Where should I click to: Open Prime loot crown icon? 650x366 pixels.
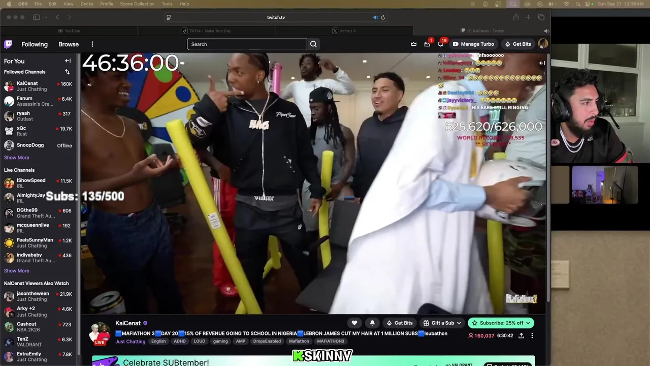click(x=414, y=44)
